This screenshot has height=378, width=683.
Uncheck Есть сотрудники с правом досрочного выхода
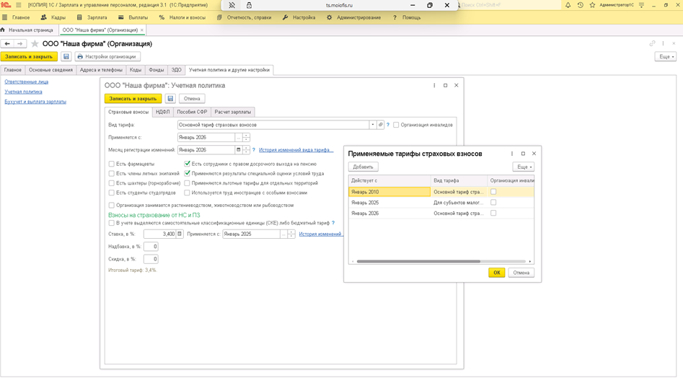(188, 164)
